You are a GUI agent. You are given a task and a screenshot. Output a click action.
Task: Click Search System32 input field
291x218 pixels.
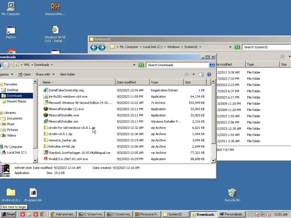pyautogui.click(x=267, y=47)
